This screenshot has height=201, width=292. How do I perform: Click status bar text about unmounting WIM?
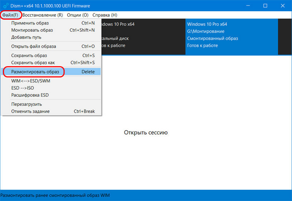click(x=55, y=195)
